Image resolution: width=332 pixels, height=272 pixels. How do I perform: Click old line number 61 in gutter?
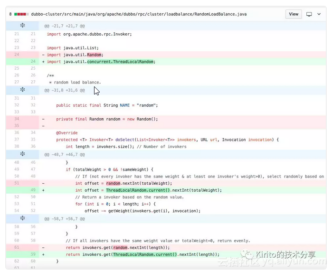[17, 247]
